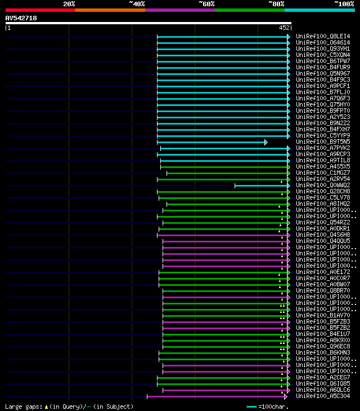Screen dimensions: 360x411
Task: Select label UniRef100_A8K9X0
Action: [323, 340]
